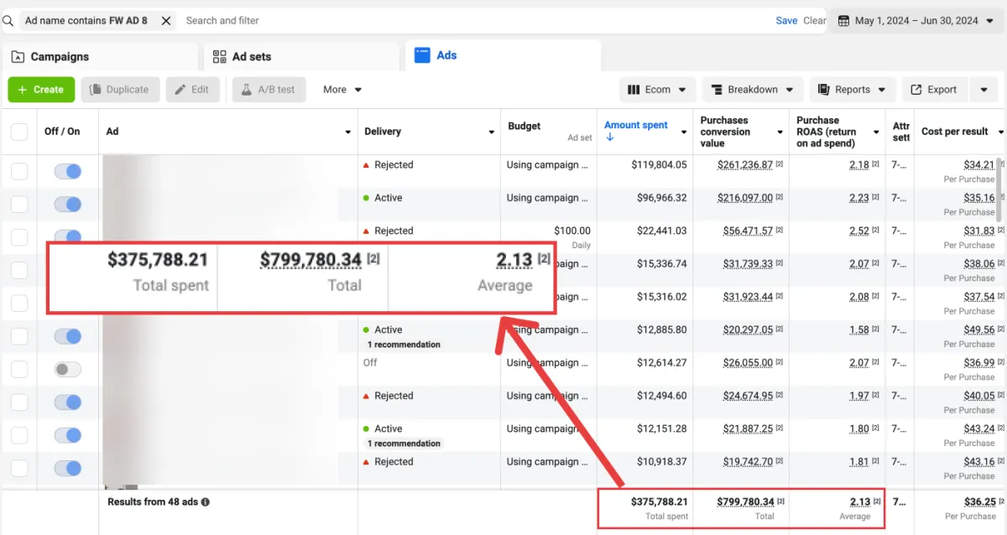
Task: Open the Breakdown dropdown
Action: coord(753,90)
